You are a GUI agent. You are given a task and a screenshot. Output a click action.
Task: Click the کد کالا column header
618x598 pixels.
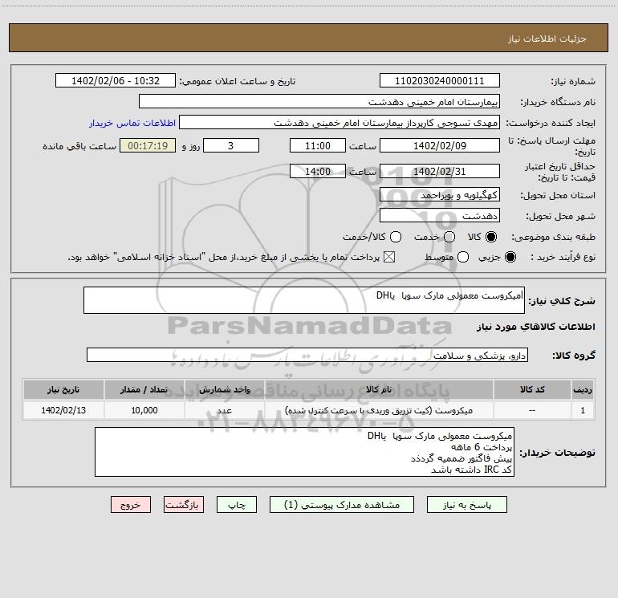pyautogui.click(x=532, y=389)
